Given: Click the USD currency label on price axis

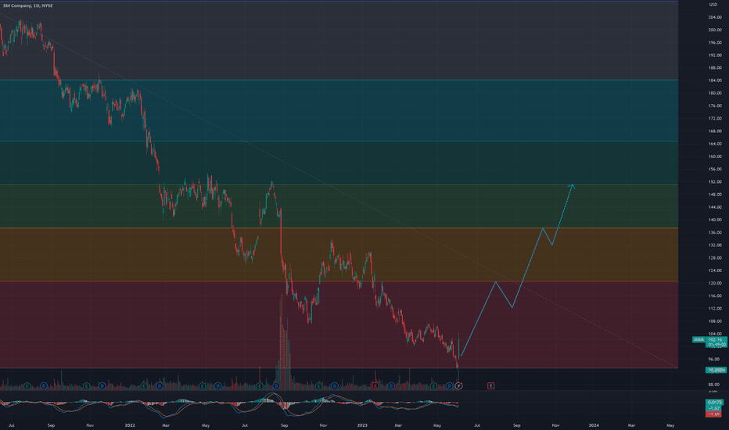Looking at the screenshot, I should tap(713, 5).
